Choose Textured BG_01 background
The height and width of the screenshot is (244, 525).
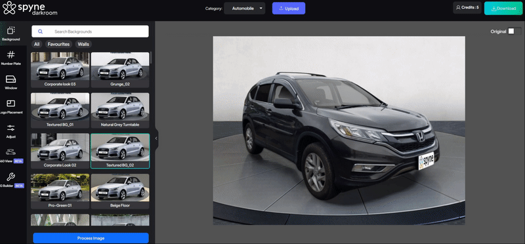click(60, 110)
